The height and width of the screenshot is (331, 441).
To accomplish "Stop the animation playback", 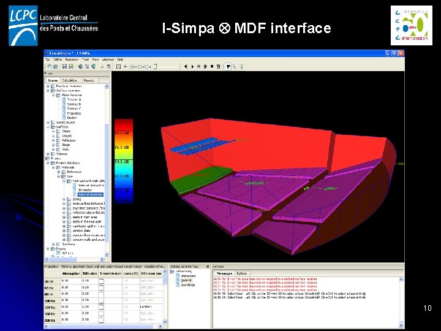I will [x=212, y=66].
